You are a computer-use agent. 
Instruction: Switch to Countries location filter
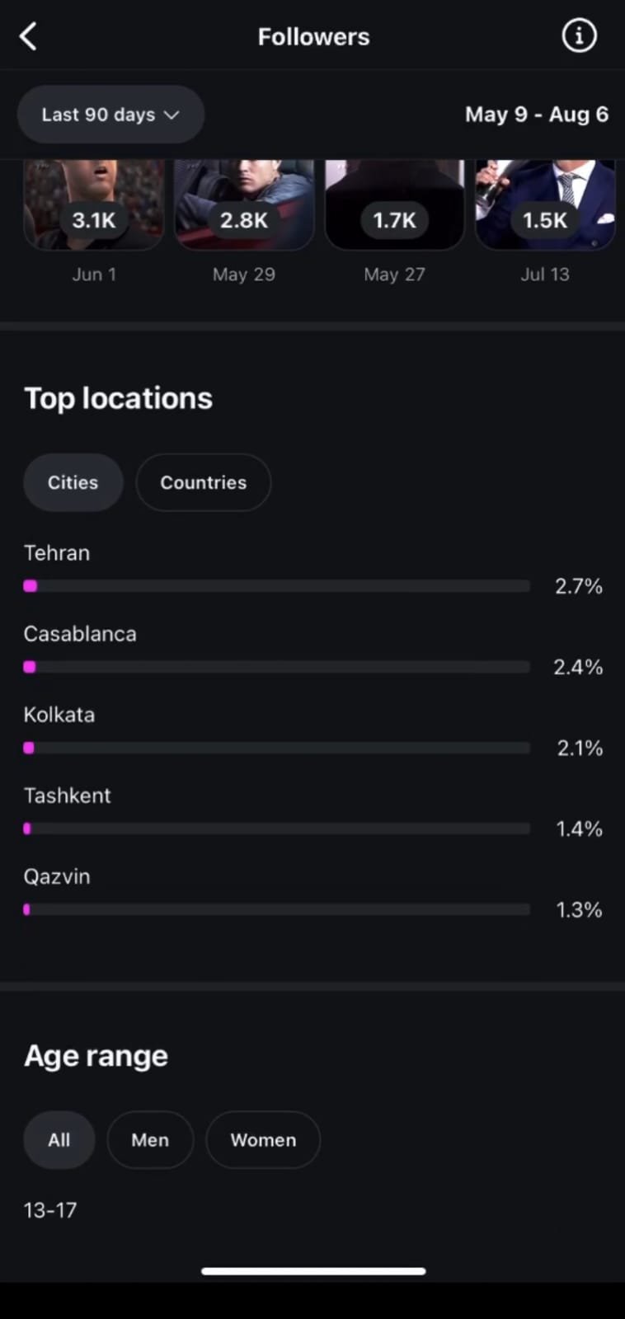(203, 482)
